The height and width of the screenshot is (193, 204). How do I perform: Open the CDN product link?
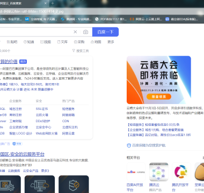[65, 121]
